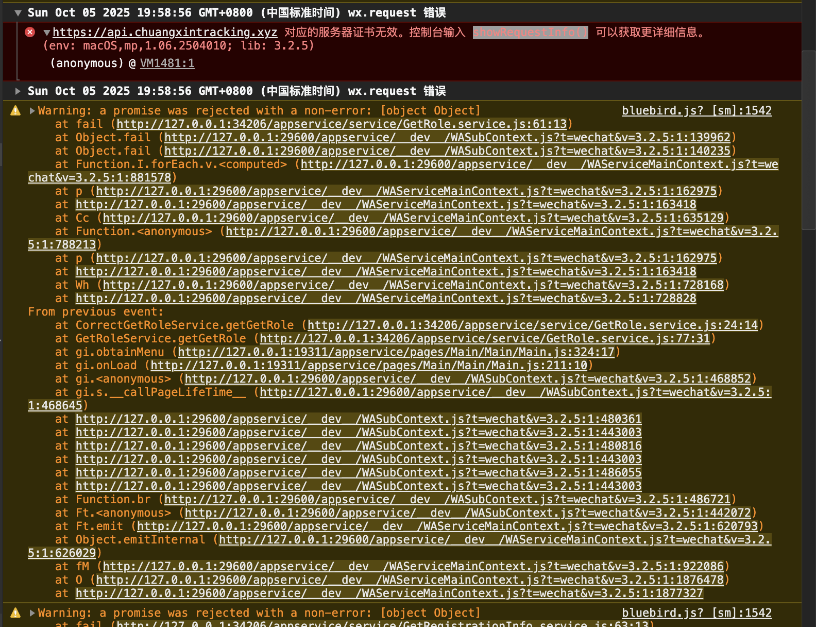The image size is (816, 627).
Task: Click the red error icon
Action: (30, 32)
